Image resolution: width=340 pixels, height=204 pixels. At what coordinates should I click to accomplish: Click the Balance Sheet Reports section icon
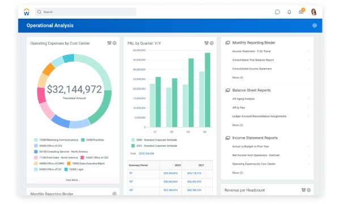click(x=228, y=90)
